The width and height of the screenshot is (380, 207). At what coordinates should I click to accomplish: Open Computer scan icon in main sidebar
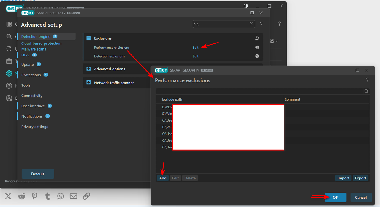coord(9,37)
